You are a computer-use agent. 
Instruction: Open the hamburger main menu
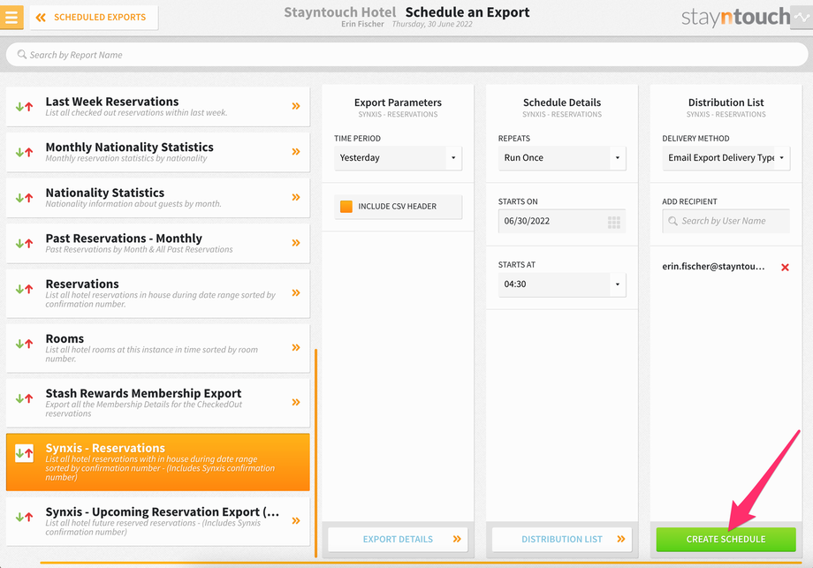[11, 17]
